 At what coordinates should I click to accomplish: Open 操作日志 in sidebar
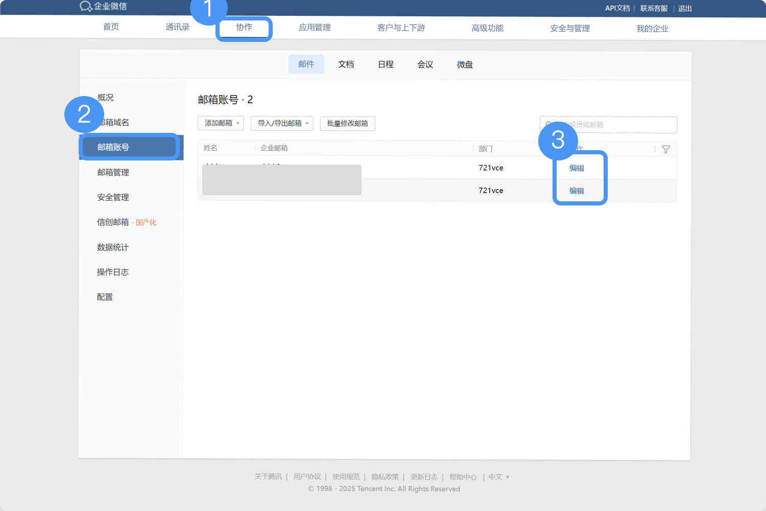113,272
